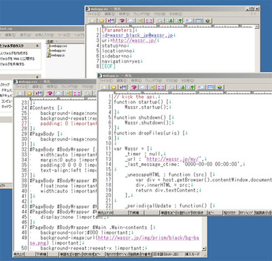Click Find previous up-arrow icon in webapp.js toolbar
Image resolution: width=272 pixels, height=261 pixels.
pos(191,88)
